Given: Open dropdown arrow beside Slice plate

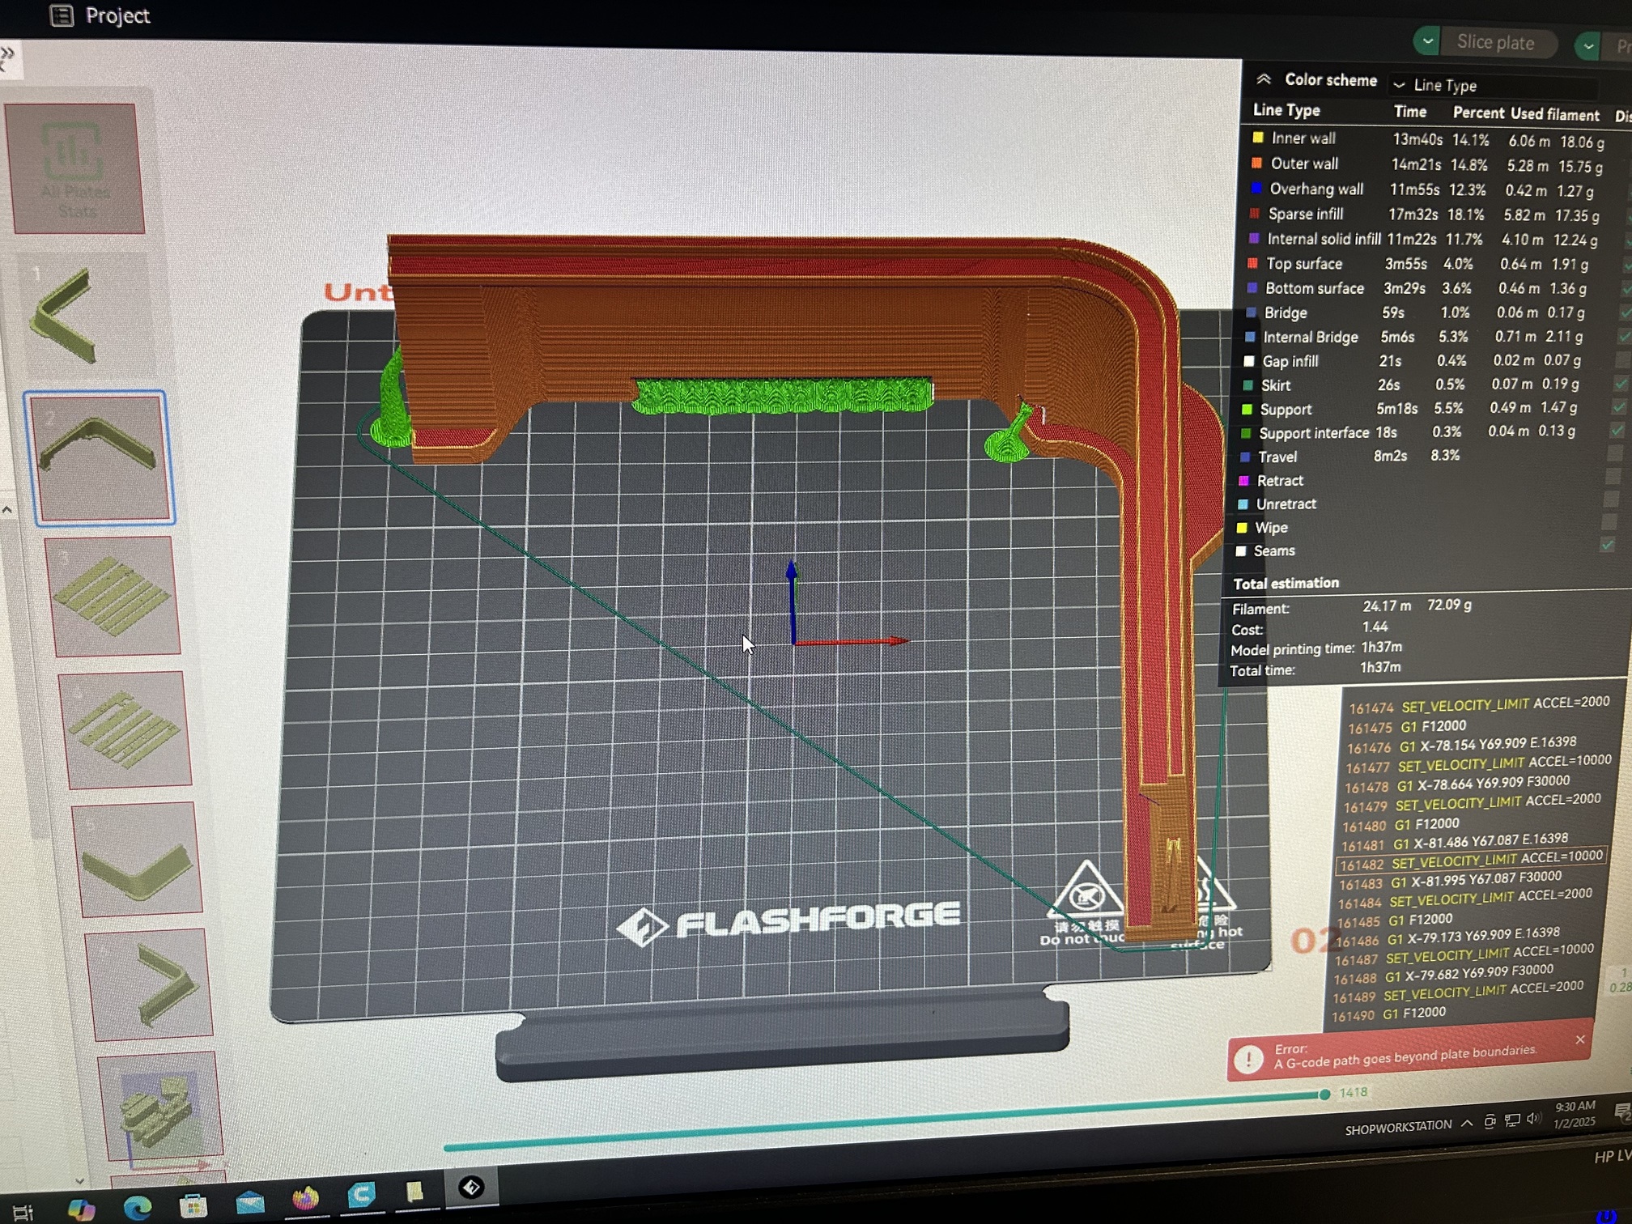Looking at the screenshot, I should pos(1427,40).
